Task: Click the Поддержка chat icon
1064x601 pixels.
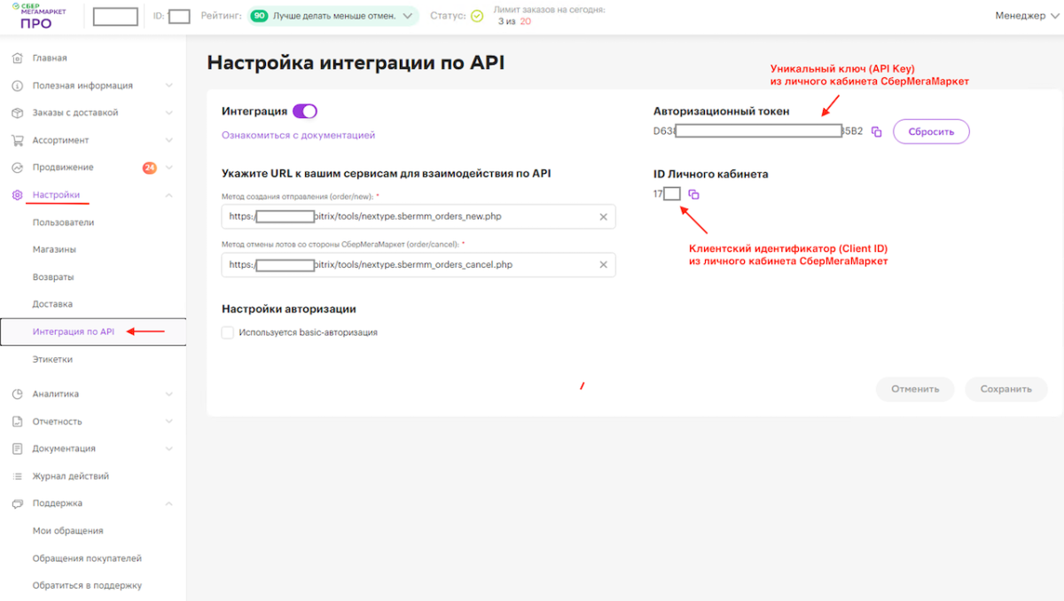Action: click(16, 503)
